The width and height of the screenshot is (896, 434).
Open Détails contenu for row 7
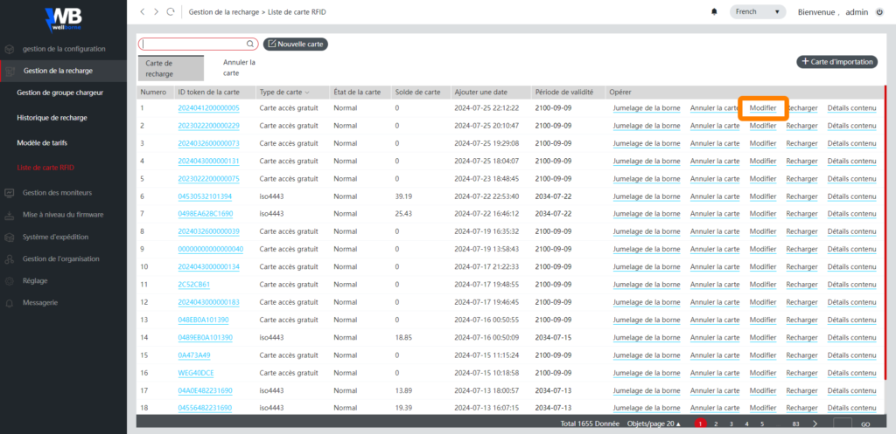click(x=851, y=214)
